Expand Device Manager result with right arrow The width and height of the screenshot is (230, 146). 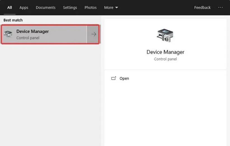click(x=94, y=34)
